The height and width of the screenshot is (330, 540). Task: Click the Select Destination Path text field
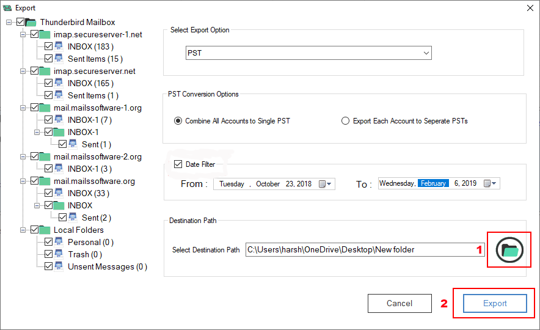tap(365, 249)
